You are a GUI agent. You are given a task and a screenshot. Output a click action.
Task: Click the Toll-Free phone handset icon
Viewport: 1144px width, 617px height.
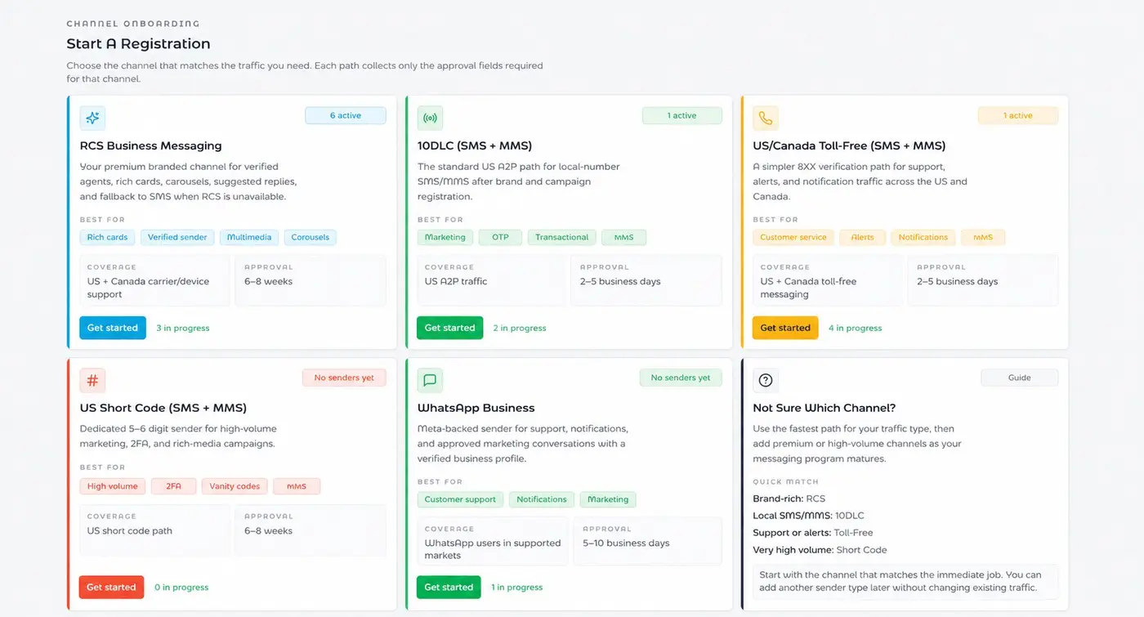click(766, 118)
